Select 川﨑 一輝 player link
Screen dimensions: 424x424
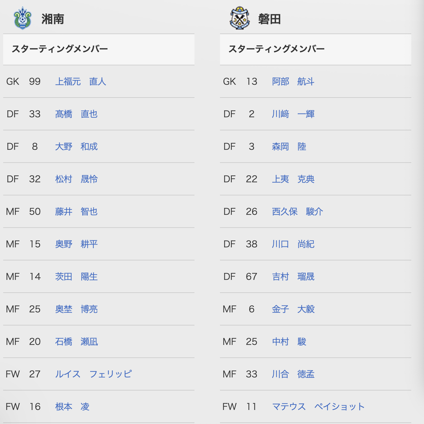click(x=293, y=114)
